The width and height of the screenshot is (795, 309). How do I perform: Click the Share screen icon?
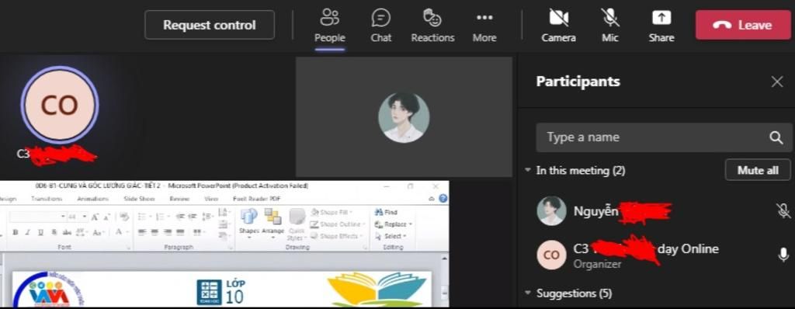[661, 26]
